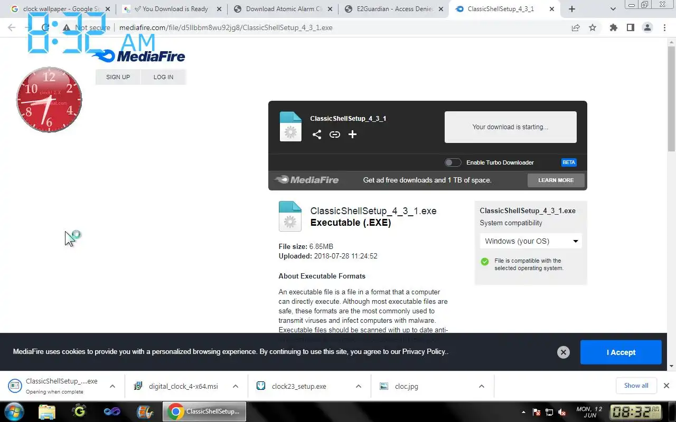Click the file icon in the dark download box
Image resolution: width=676 pixels, height=422 pixels.
tap(290, 127)
